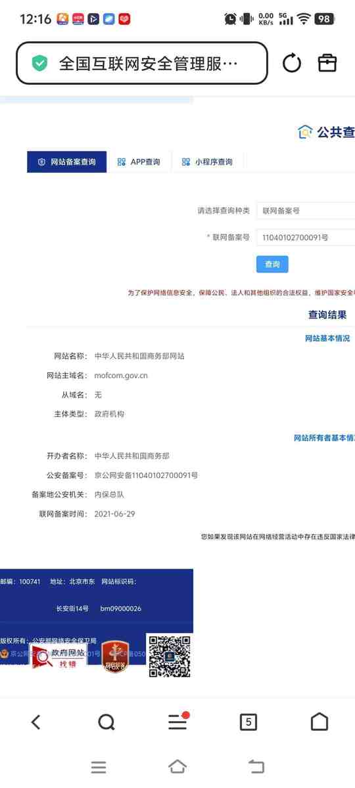Click the blue 查询 button
This screenshot has height=788, width=355.
(272, 264)
